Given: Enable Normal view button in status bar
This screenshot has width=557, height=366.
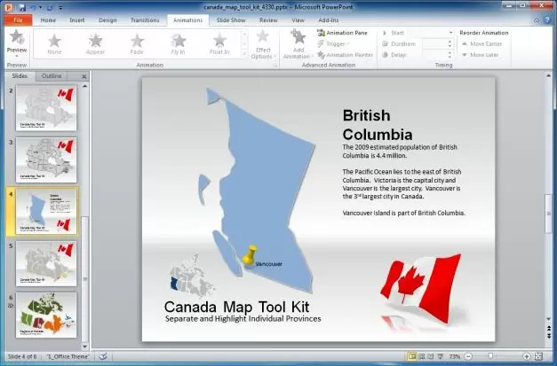Looking at the screenshot, I should coord(412,356).
